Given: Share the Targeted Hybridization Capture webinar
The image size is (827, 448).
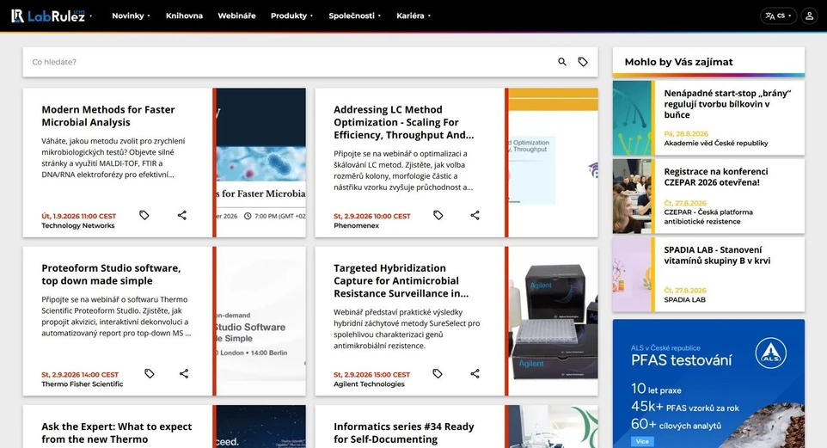Looking at the screenshot, I should pyautogui.click(x=475, y=373).
